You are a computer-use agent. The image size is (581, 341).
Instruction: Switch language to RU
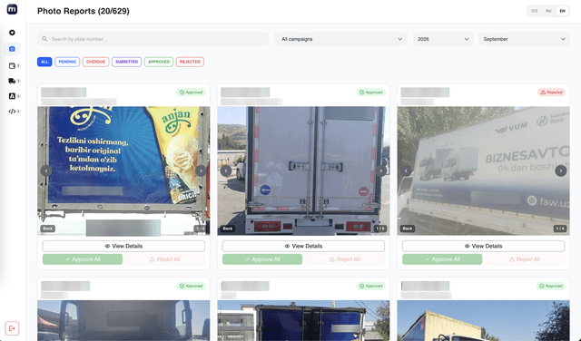coord(548,11)
